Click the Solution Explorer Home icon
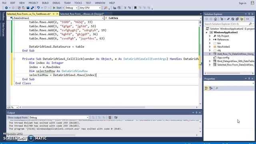The image size is (256, 144). (215, 19)
